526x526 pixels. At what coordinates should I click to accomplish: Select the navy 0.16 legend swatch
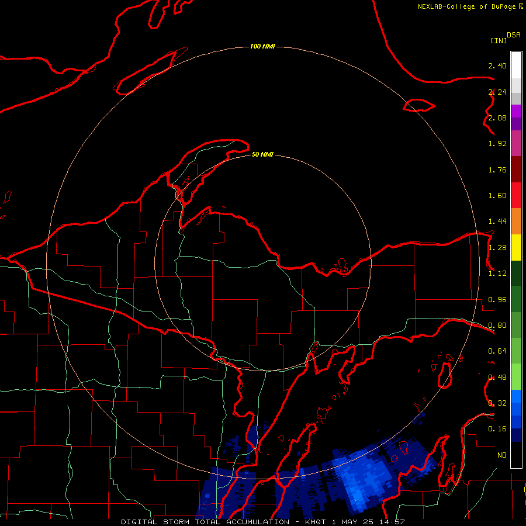pyautogui.click(x=516, y=435)
